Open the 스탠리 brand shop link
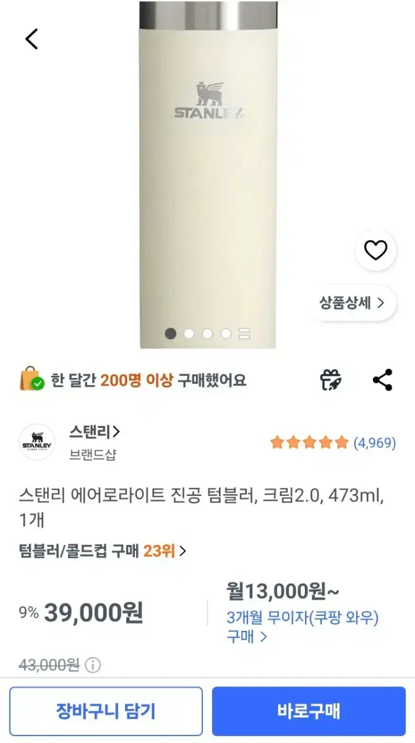This screenshot has width=415, height=743. tap(95, 432)
